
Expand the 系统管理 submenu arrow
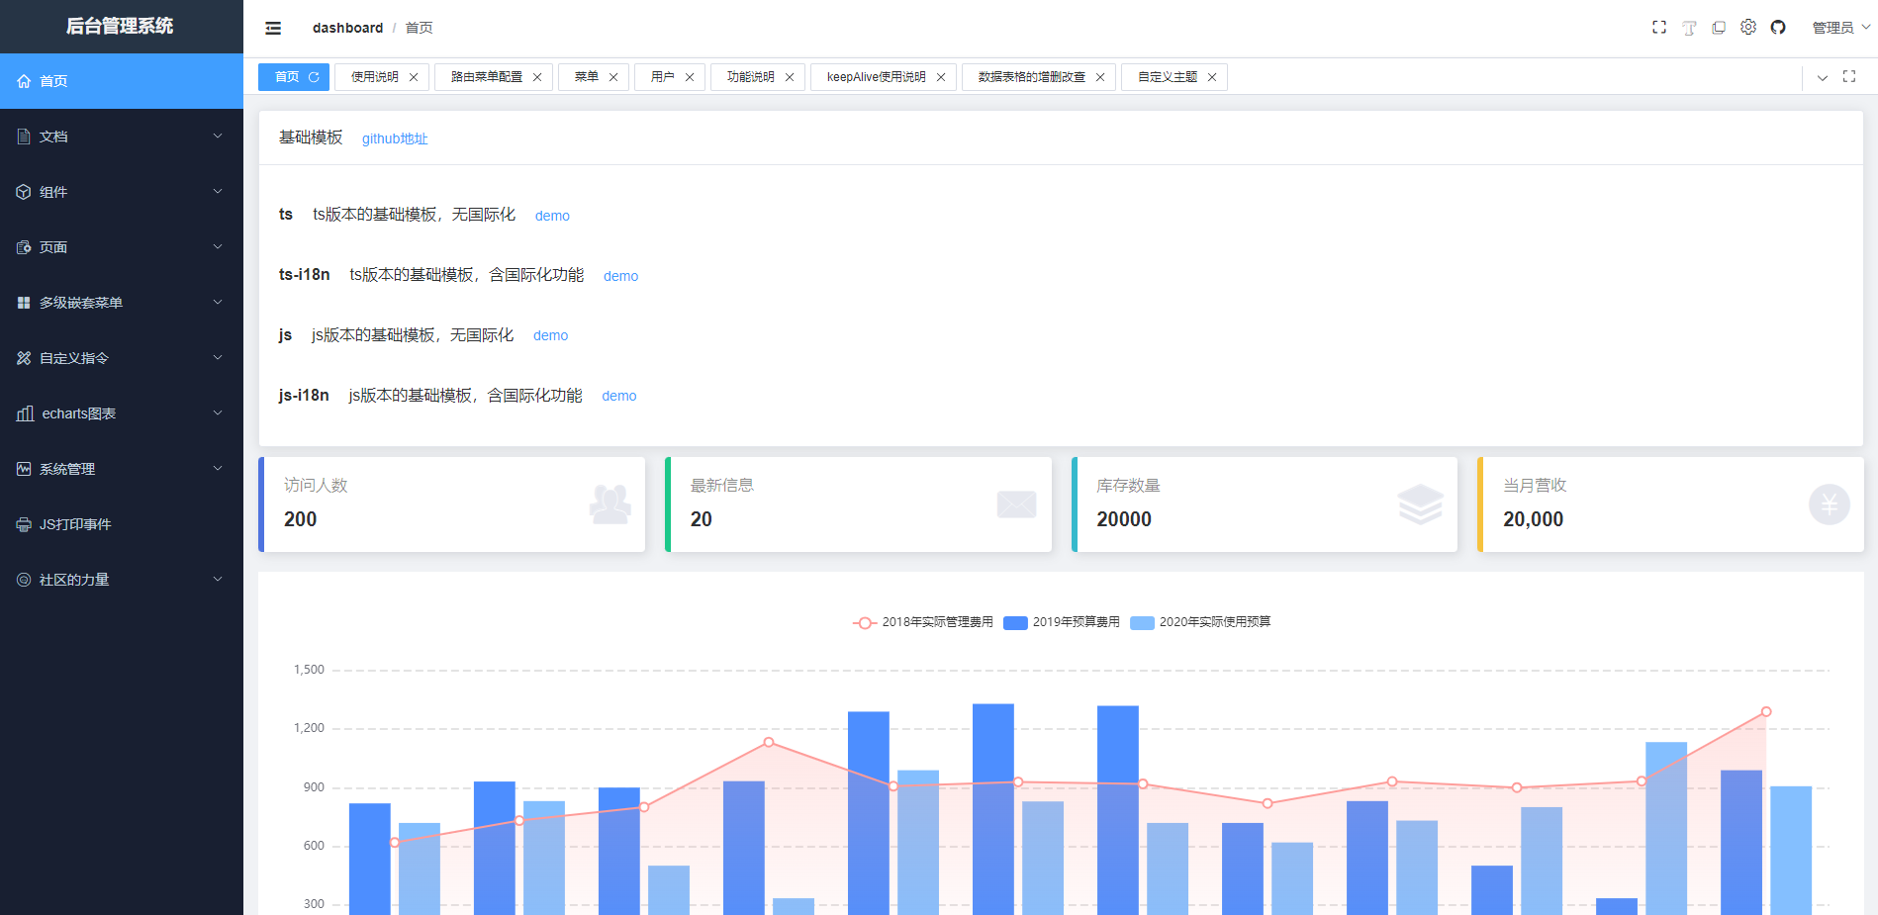218,469
